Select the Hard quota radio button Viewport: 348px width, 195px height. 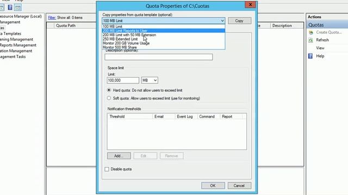coord(109,90)
